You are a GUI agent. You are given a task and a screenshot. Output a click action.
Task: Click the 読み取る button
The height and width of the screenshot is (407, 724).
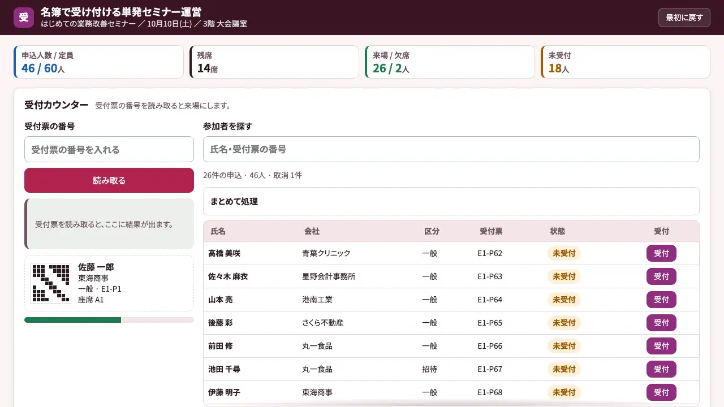(109, 180)
